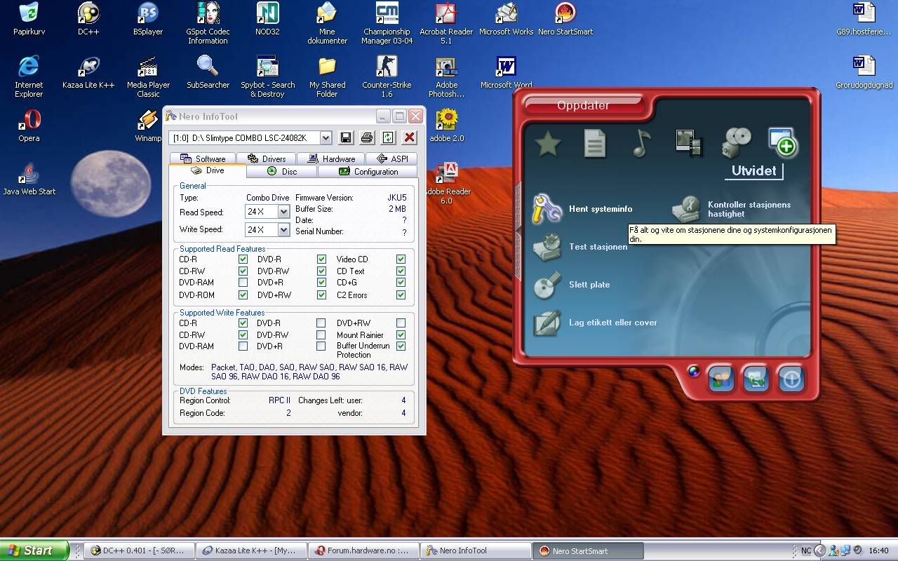This screenshot has width=898, height=561.
Task: Open the BSplayer desktop shortcut
Action: tap(148, 13)
